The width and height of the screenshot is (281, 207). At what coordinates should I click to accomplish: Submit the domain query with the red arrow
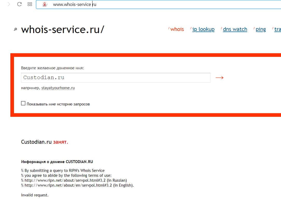(220, 78)
